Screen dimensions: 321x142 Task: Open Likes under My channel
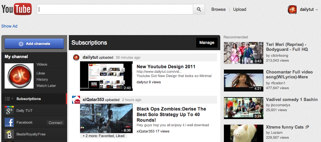(x=40, y=73)
